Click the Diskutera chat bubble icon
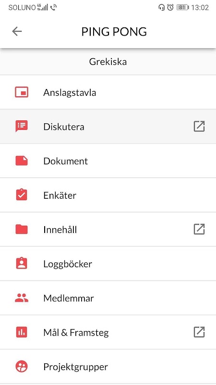 pos(22,126)
